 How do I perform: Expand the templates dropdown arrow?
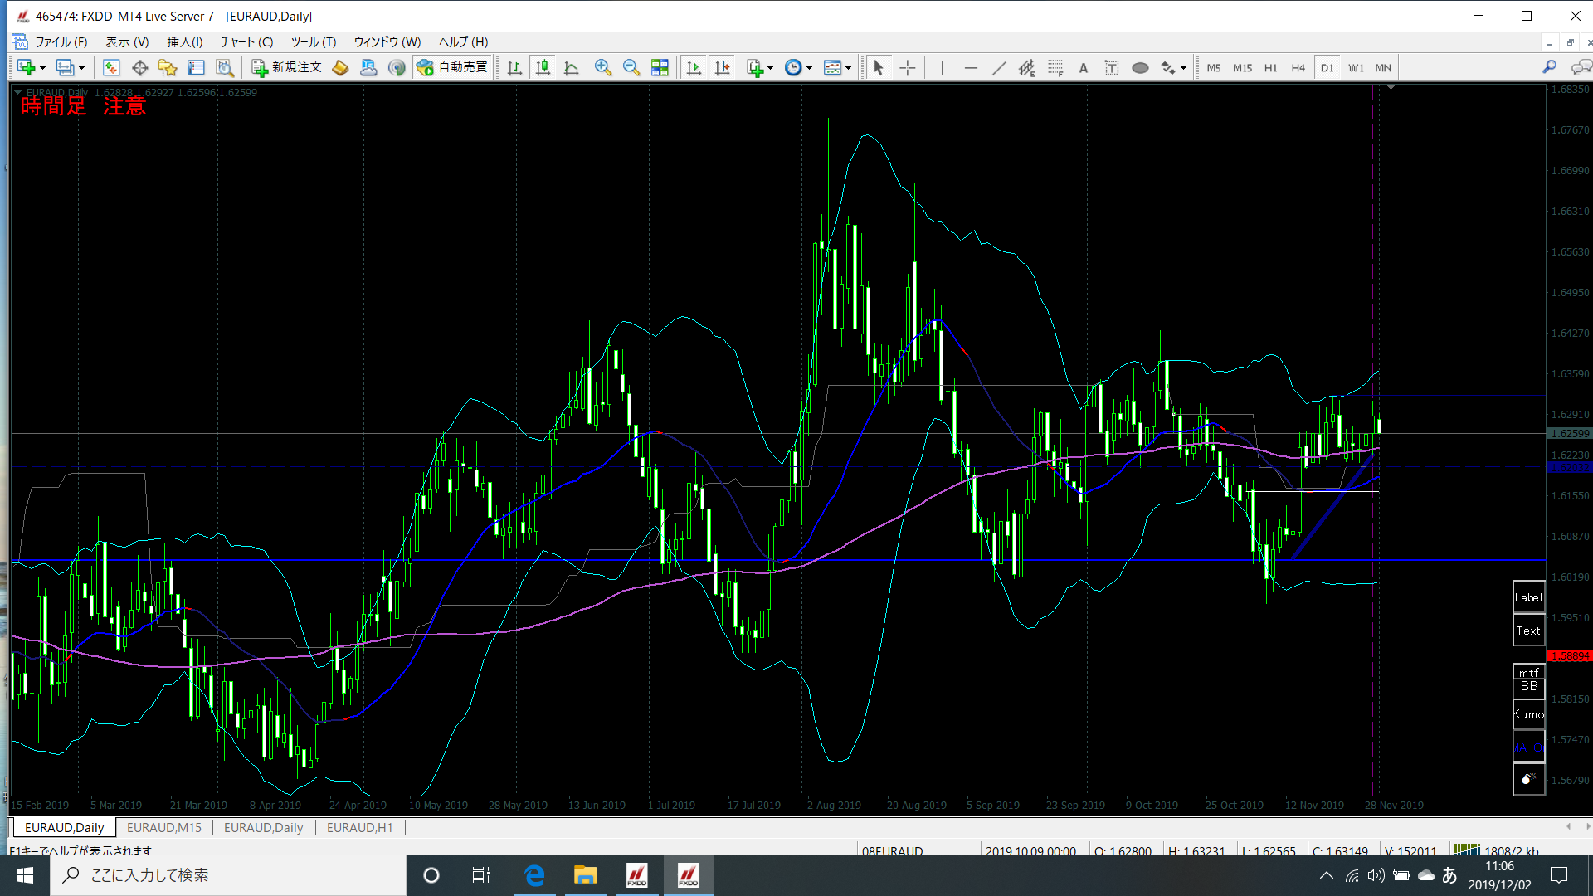[848, 68]
